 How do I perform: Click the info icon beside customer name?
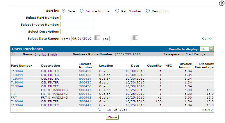(x=12, y=54)
